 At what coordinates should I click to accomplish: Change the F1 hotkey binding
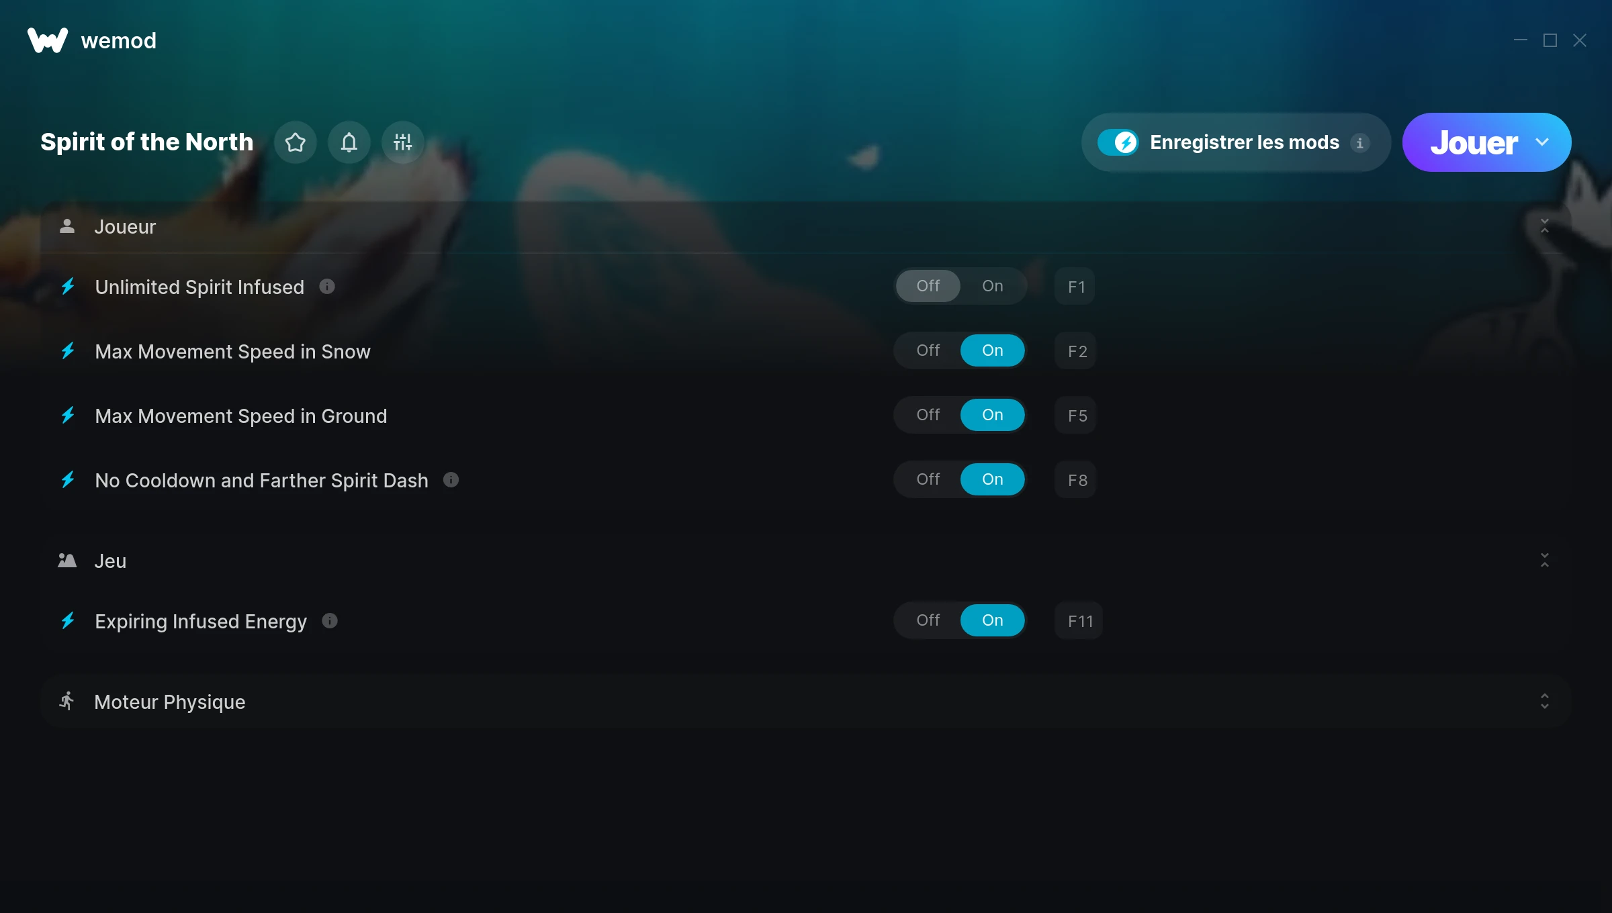1075,287
